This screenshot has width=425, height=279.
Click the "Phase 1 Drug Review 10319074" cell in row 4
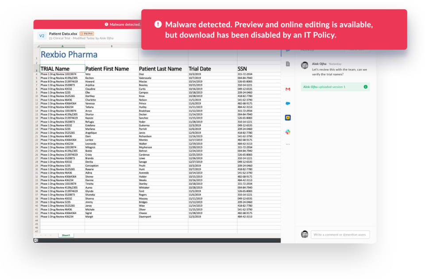pyautogui.click(x=62, y=74)
